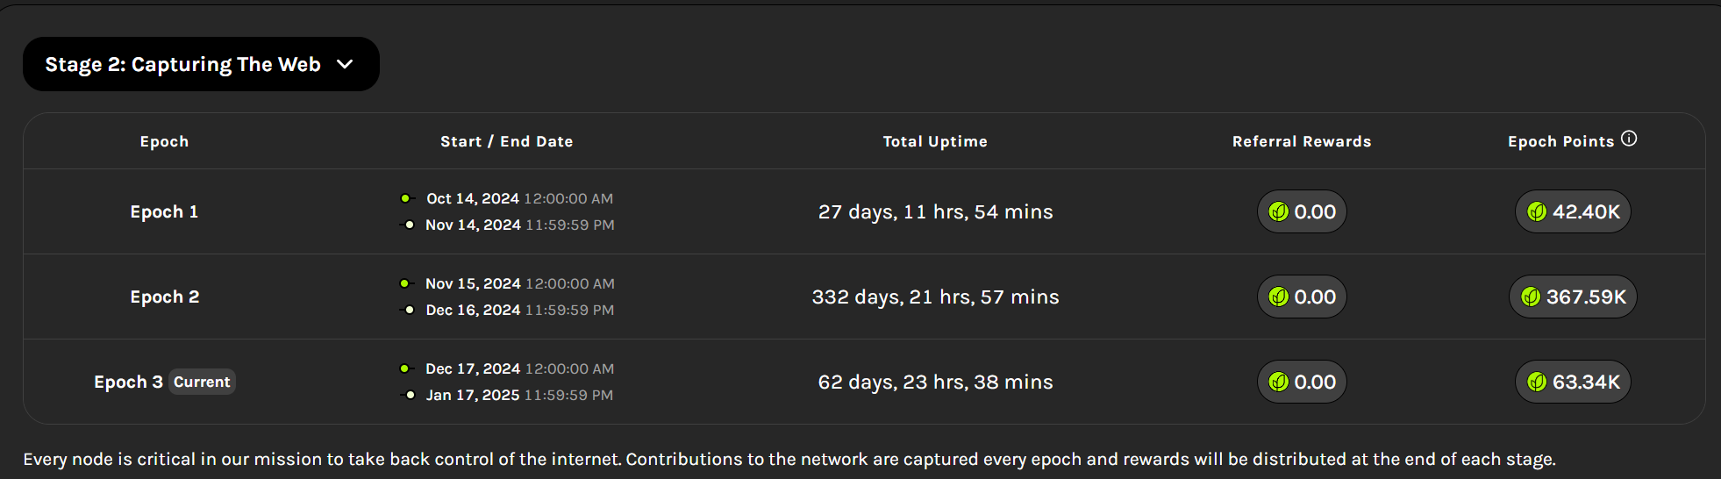
Task: Click the Referral Rewards column header
Action: pyautogui.click(x=1302, y=141)
